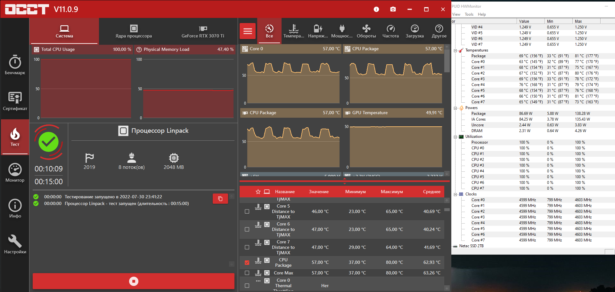
Task: Click the 2019 flag version icon
Action: (x=89, y=158)
